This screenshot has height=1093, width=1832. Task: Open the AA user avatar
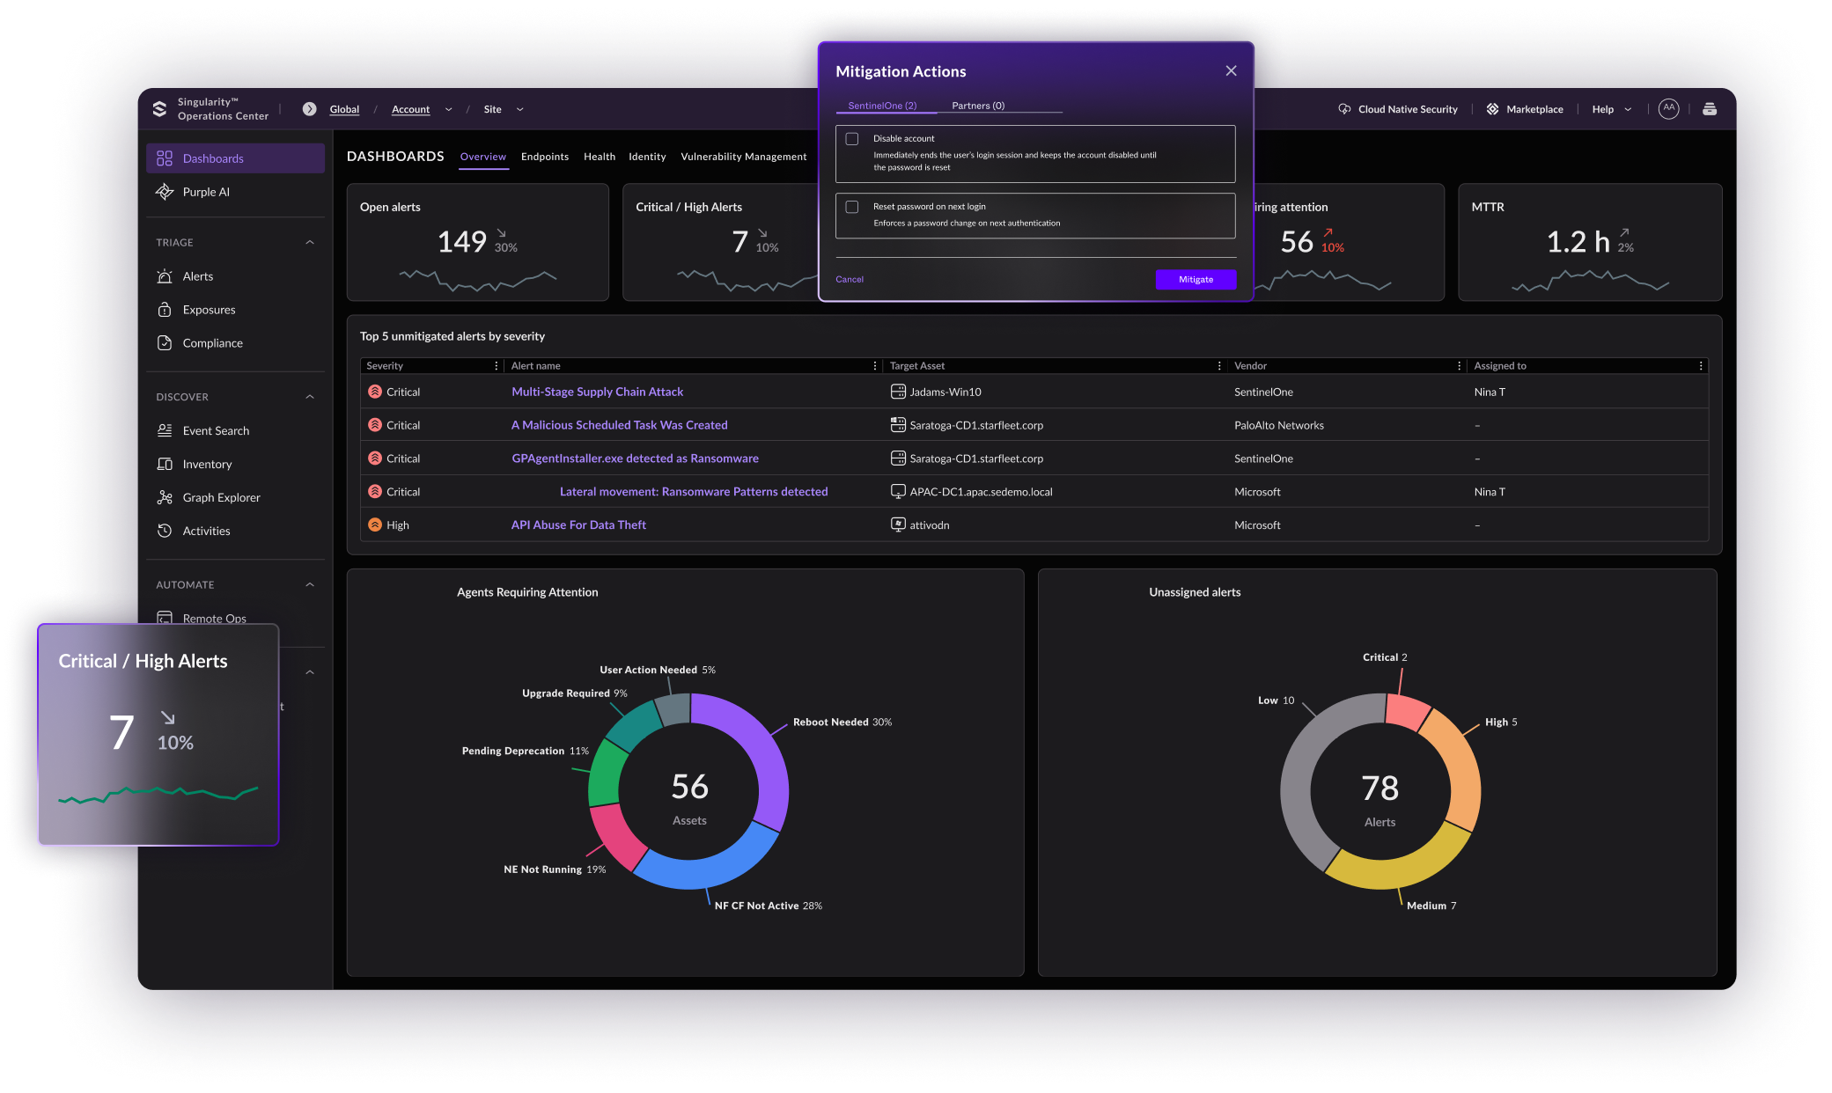[x=1668, y=108]
